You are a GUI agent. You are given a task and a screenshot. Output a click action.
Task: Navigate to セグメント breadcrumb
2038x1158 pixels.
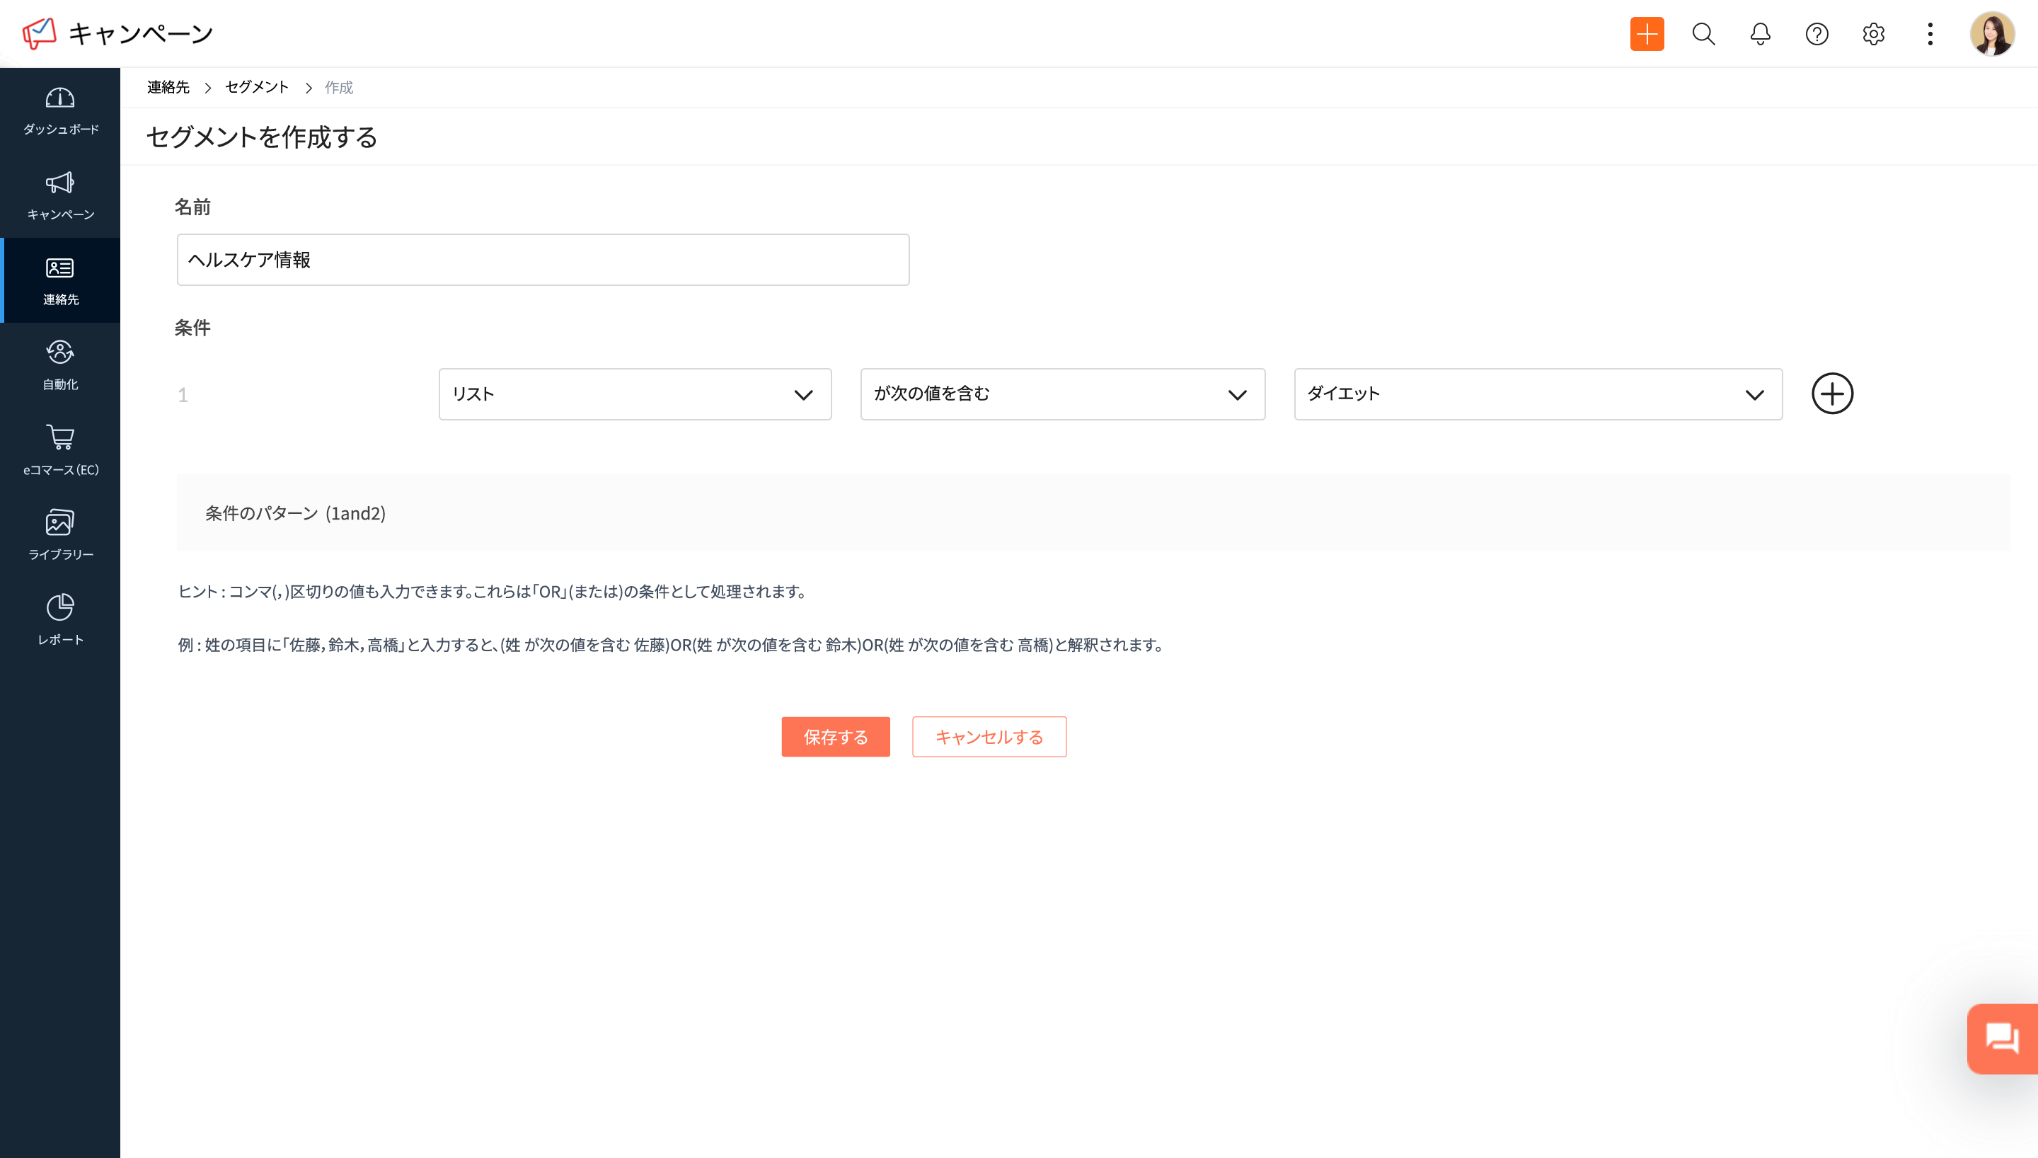(256, 88)
